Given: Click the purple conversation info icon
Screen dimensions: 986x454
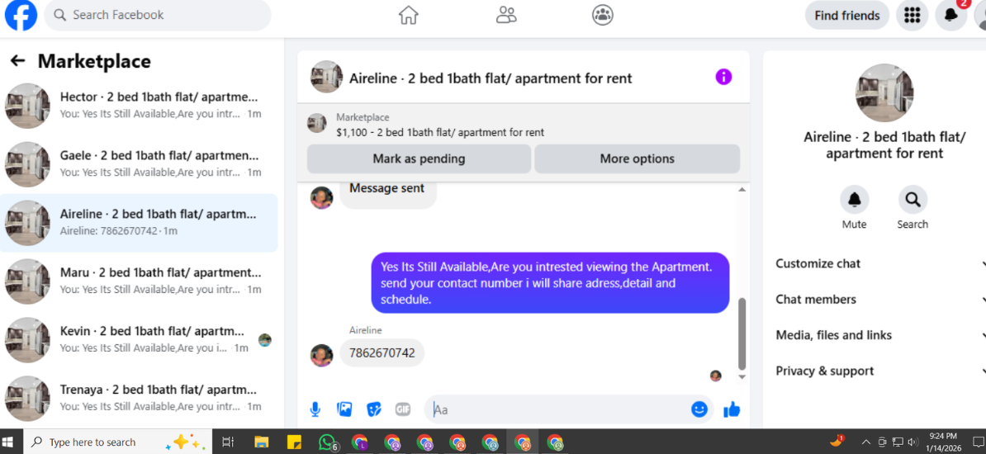Looking at the screenshot, I should [723, 78].
